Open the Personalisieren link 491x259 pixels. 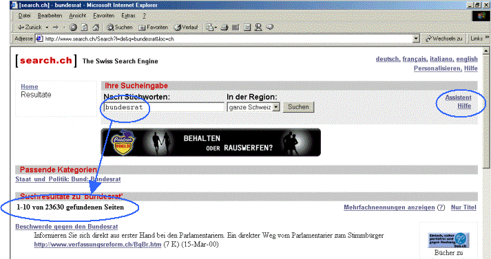pos(438,69)
